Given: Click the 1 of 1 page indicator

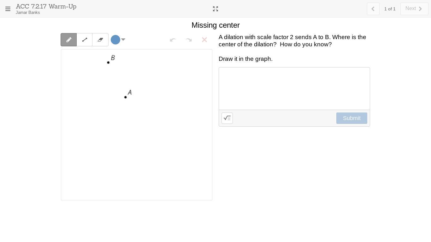Looking at the screenshot, I should coord(390,9).
